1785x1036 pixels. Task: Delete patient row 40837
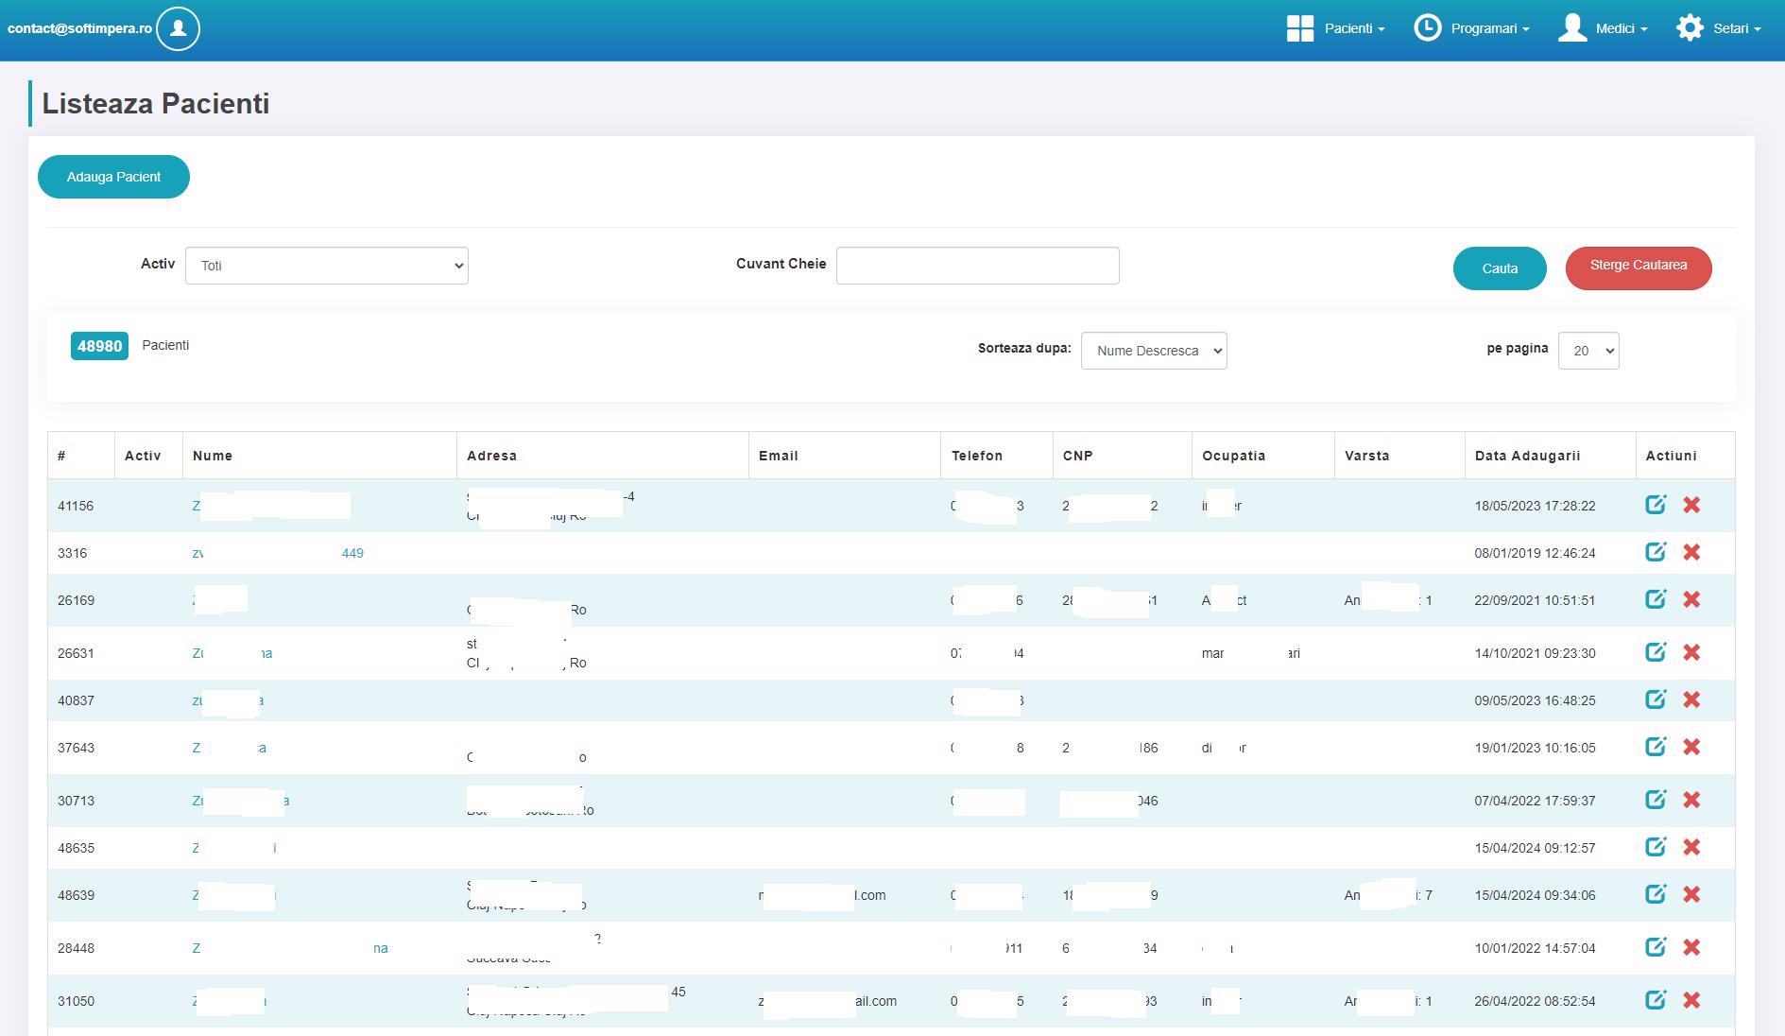[1691, 699]
